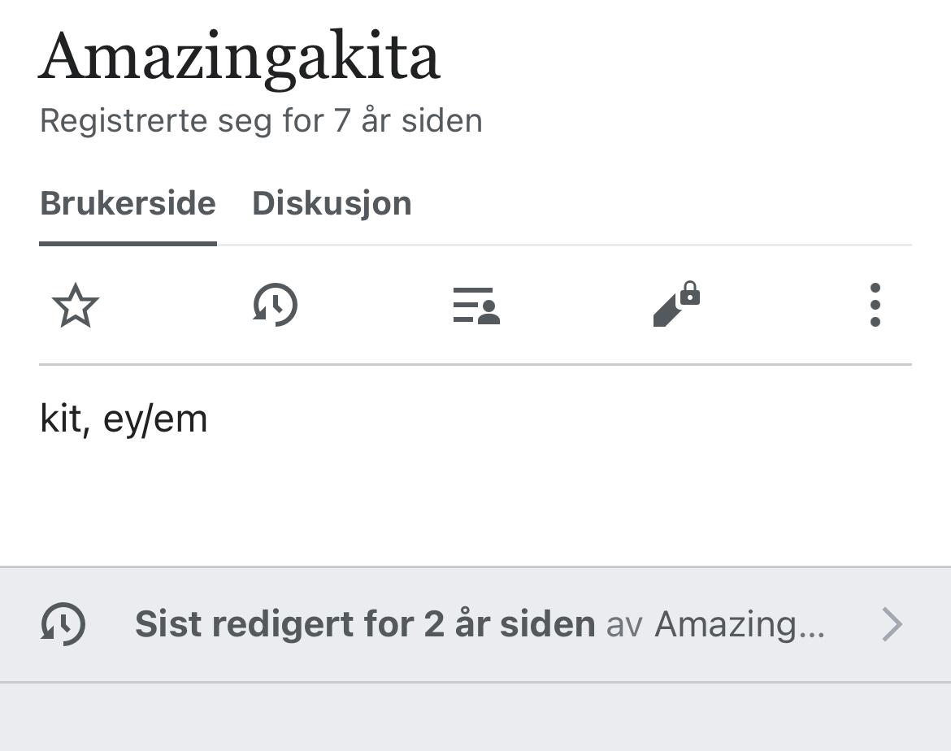Image resolution: width=951 pixels, height=751 pixels.
Task: Click the Amazingakita page heading
Action: tap(240, 57)
